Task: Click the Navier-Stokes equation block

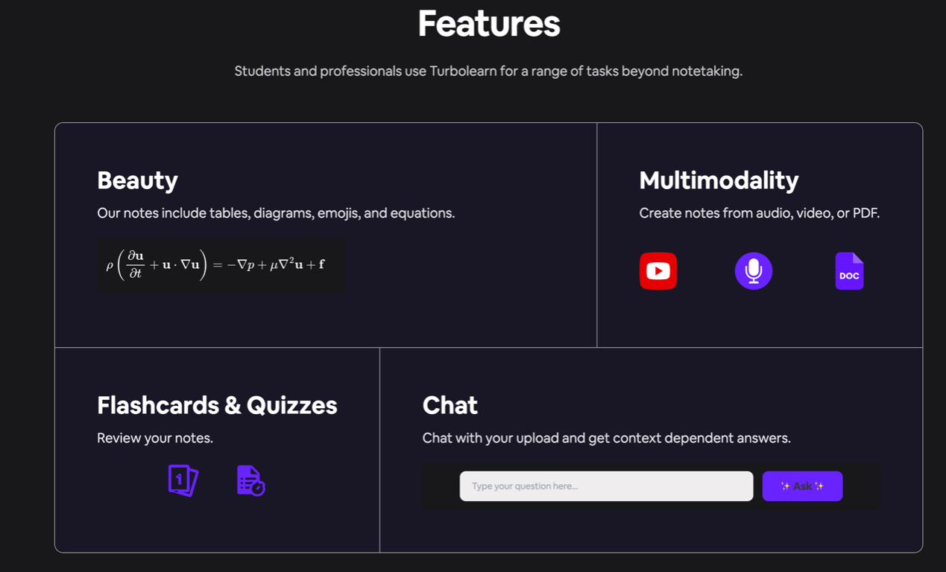Action: tap(221, 265)
